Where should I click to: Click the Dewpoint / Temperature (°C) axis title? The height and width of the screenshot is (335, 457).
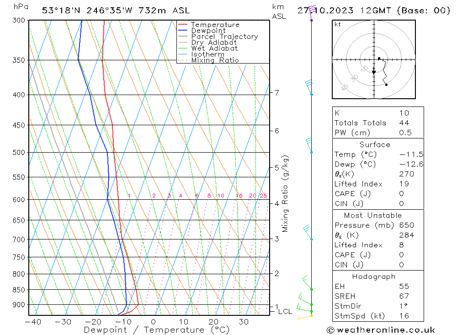[x=157, y=330]
